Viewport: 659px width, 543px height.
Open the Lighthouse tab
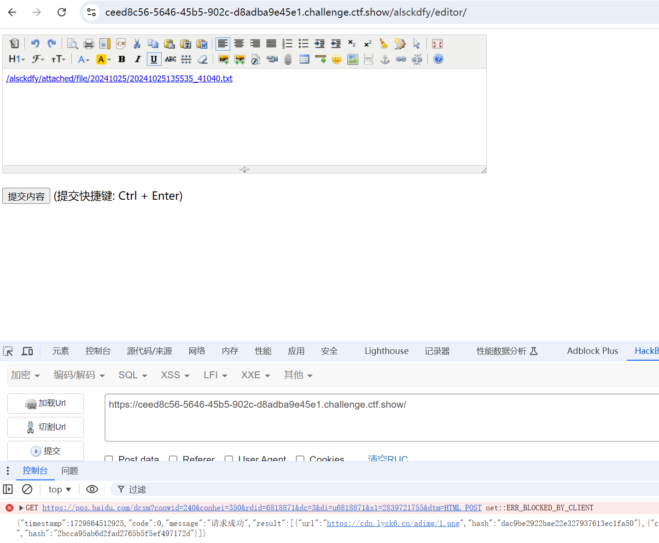[386, 351]
